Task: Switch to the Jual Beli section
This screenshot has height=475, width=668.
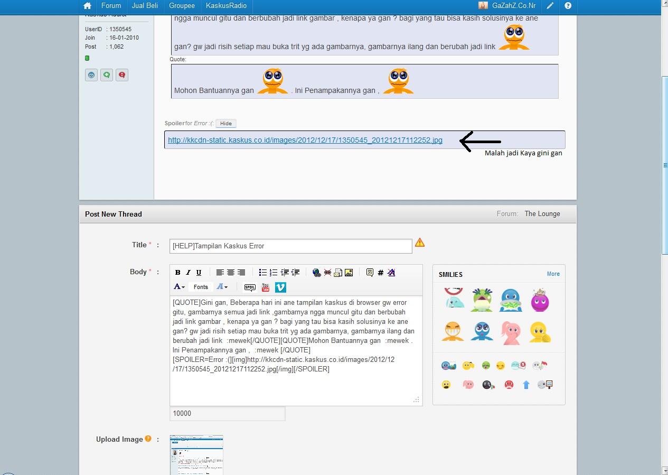Action: [x=144, y=6]
